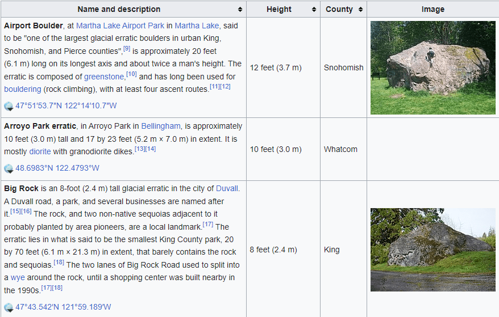Follow the diorite link
The image size is (499, 317).
point(40,151)
